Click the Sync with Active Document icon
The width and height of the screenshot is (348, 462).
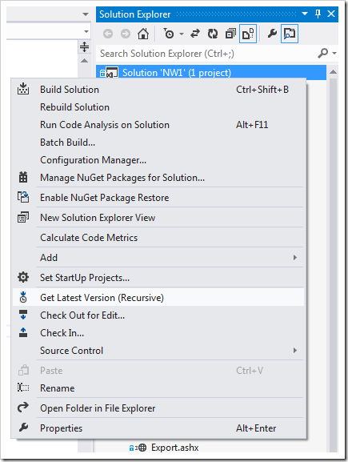(x=195, y=34)
